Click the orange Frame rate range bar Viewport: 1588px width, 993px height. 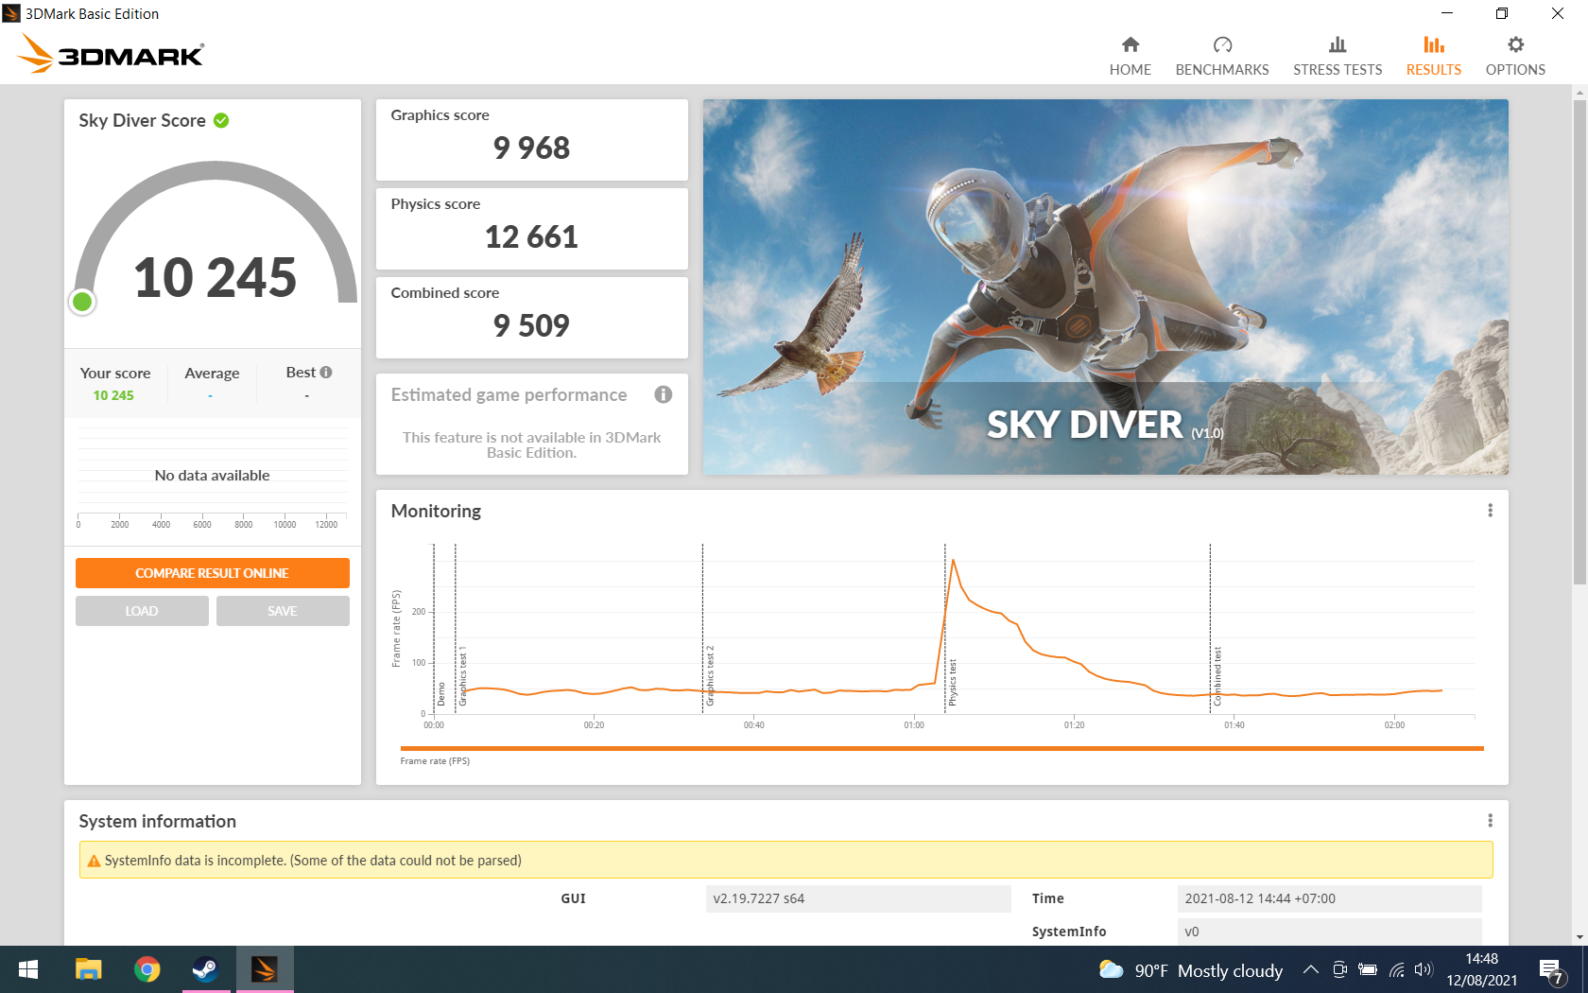coord(941,748)
